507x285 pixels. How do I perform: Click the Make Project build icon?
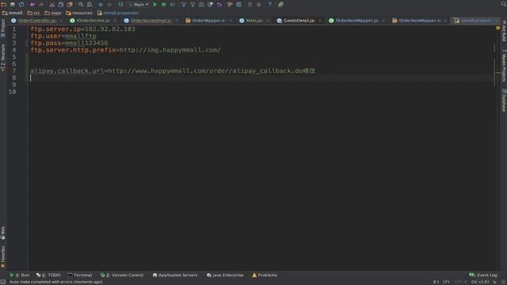click(x=120, y=5)
